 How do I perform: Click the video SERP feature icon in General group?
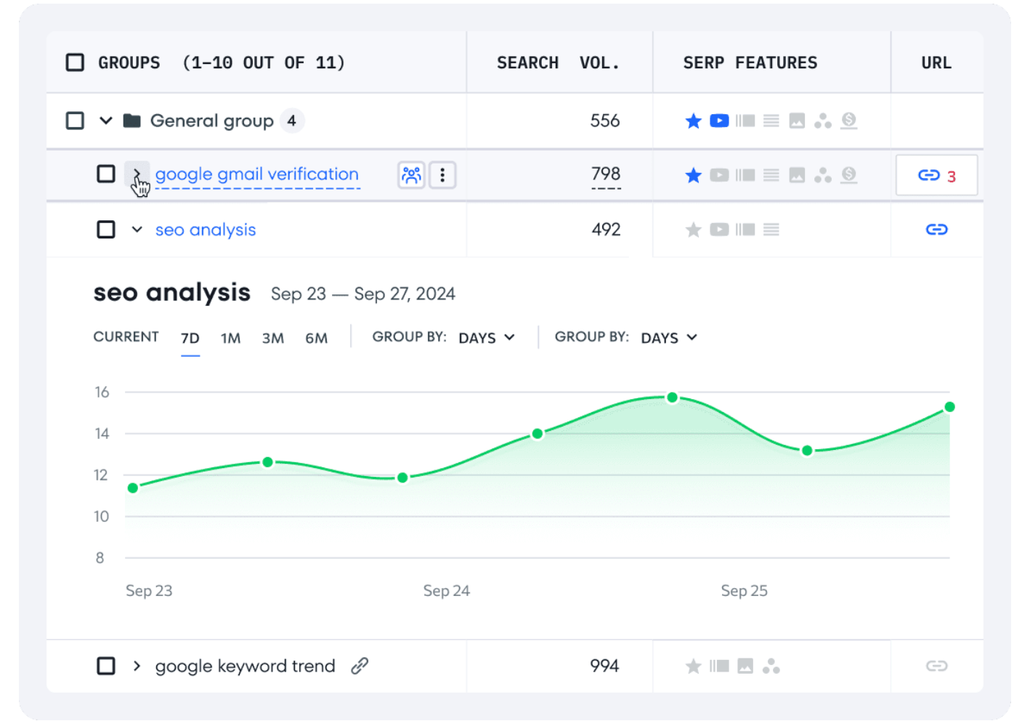pyautogui.click(x=719, y=121)
